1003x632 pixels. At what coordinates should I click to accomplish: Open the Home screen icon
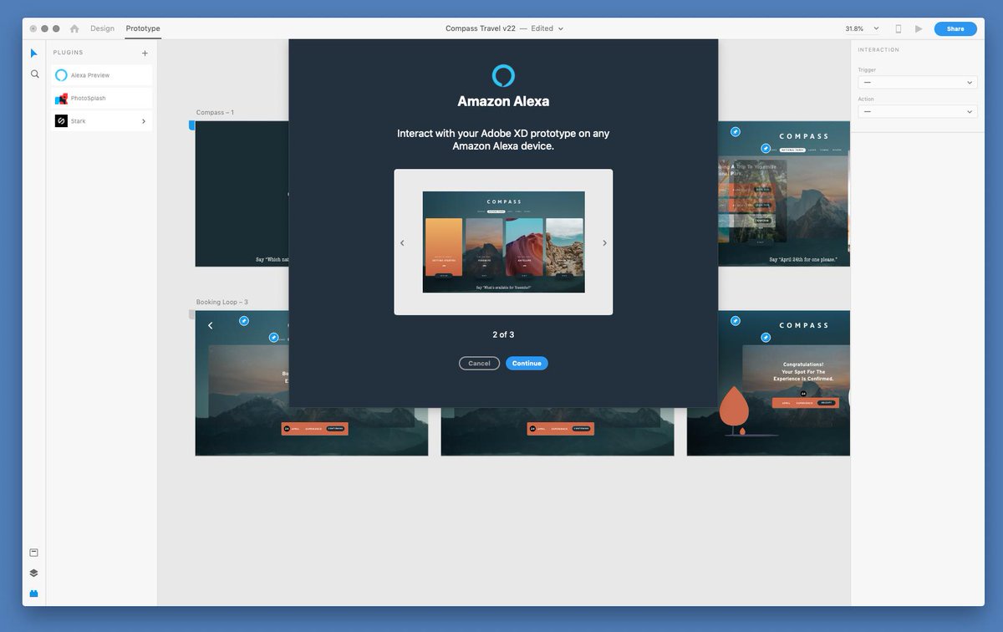(x=74, y=28)
